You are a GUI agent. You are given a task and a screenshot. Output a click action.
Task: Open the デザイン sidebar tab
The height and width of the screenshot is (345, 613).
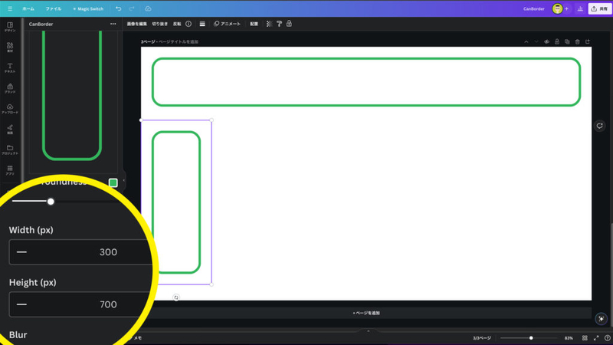10,27
